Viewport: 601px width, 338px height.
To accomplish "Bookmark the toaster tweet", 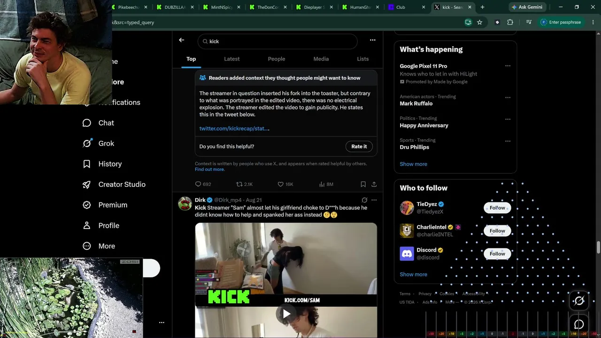I will click(x=363, y=184).
